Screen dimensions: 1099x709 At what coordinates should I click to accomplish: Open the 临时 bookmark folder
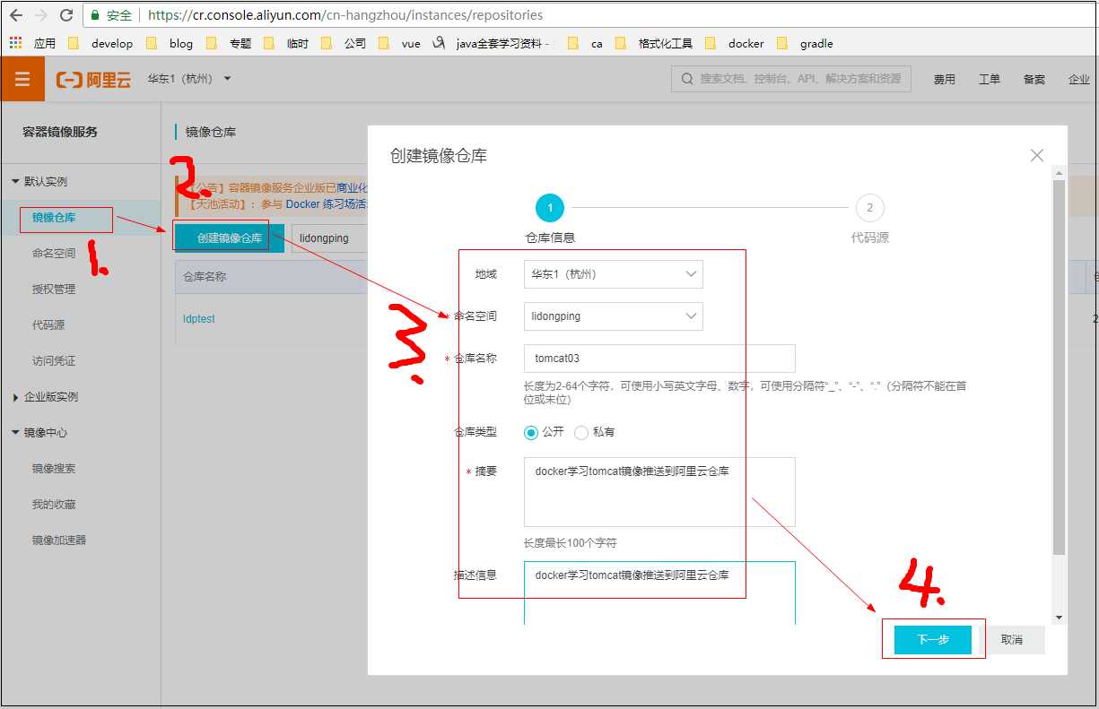tap(286, 43)
